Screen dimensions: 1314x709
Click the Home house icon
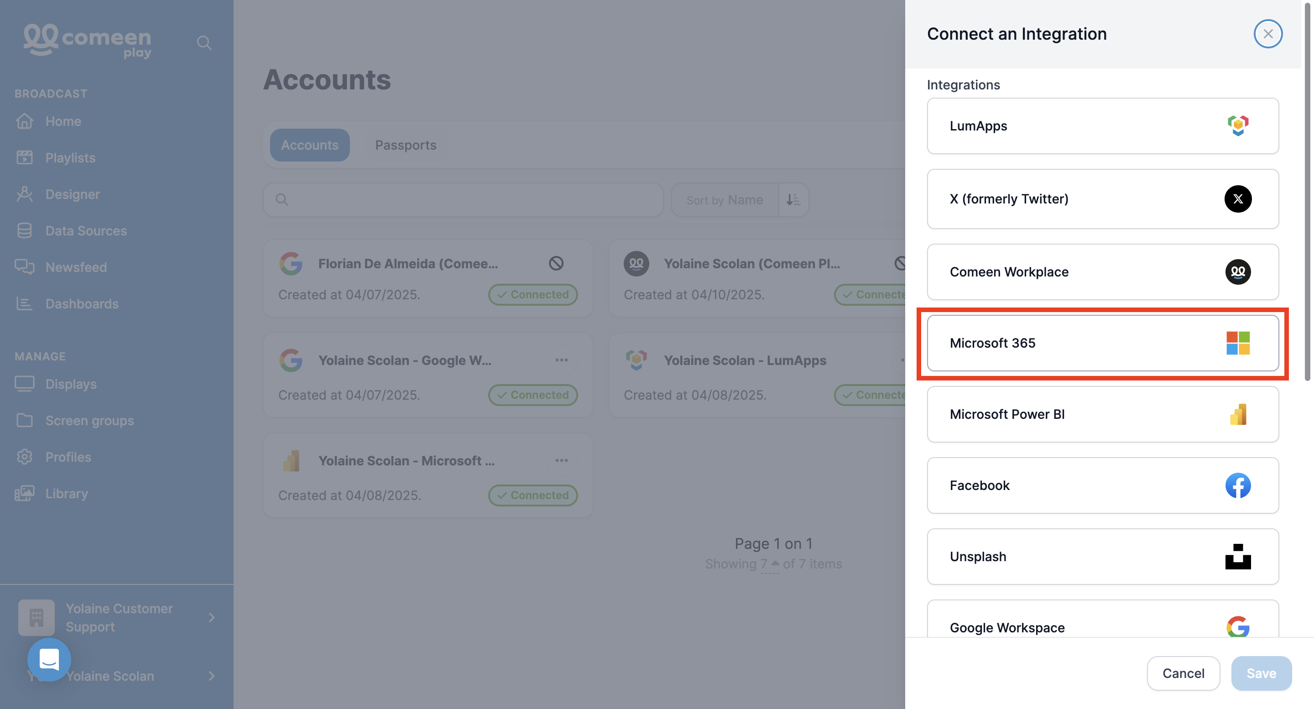(25, 121)
